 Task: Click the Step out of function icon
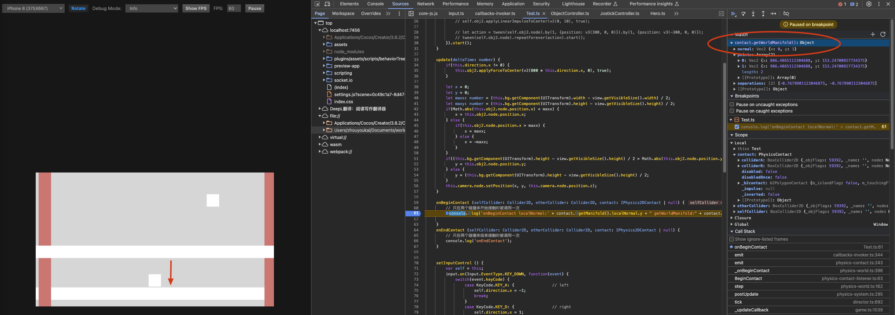click(763, 14)
